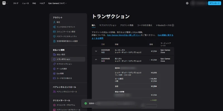Click the パブリッシャーのプロフィール store icon
This screenshot has width=223, height=111.
click(54, 110)
